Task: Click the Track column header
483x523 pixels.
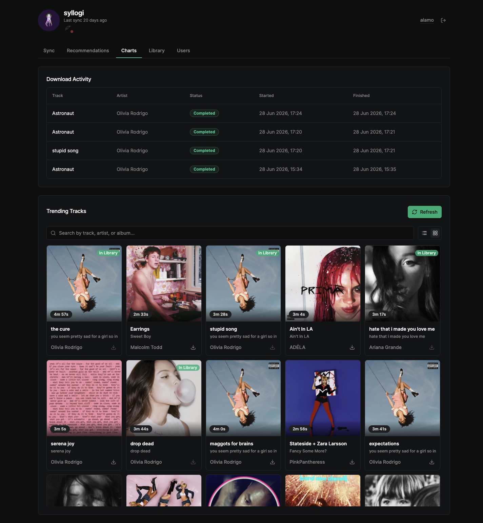Action: (x=58, y=96)
